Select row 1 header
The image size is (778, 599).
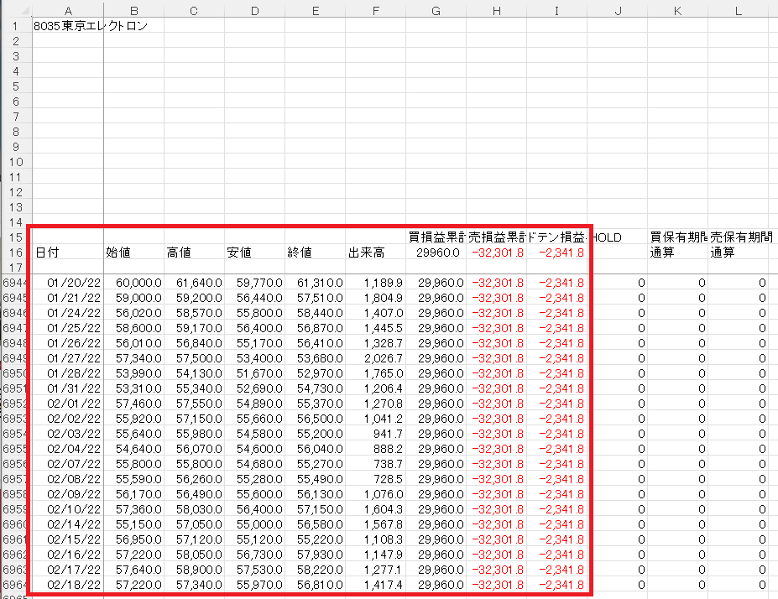click(x=16, y=26)
